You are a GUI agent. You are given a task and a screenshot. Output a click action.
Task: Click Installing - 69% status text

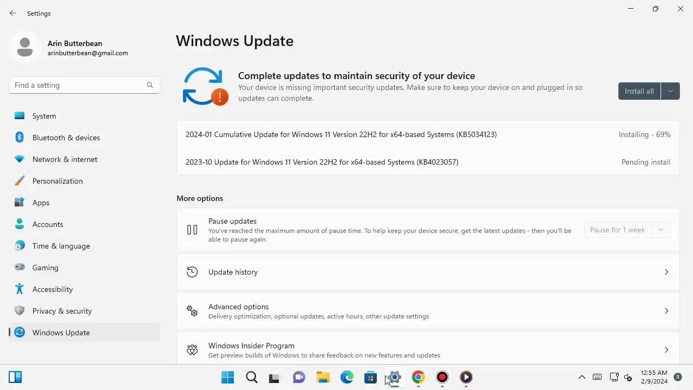(x=644, y=134)
